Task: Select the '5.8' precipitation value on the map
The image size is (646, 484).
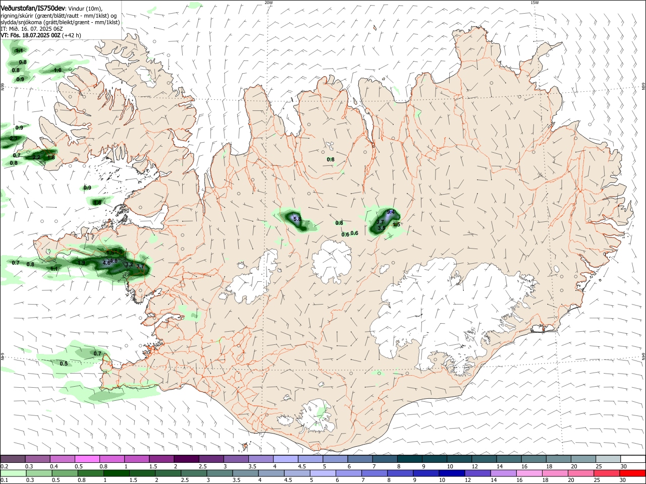Action: click(297, 219)
